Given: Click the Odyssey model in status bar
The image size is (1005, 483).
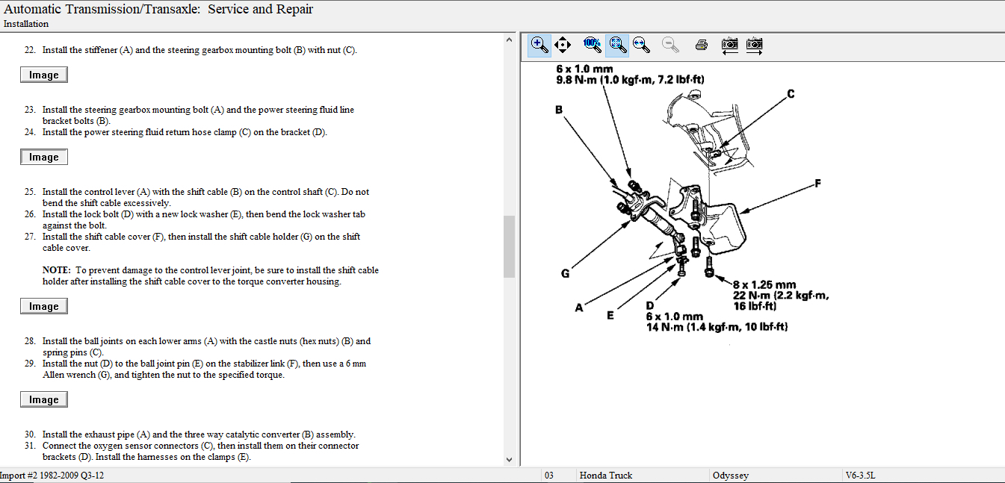Looking at the screenshot, I should point(730,476).
